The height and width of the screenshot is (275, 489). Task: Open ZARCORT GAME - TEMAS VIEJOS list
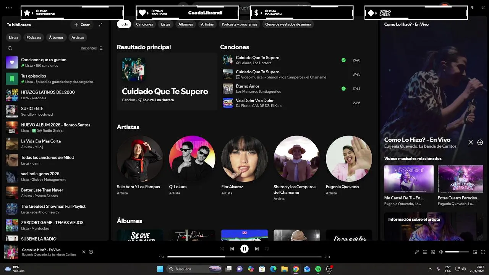[x=55, y=225]
